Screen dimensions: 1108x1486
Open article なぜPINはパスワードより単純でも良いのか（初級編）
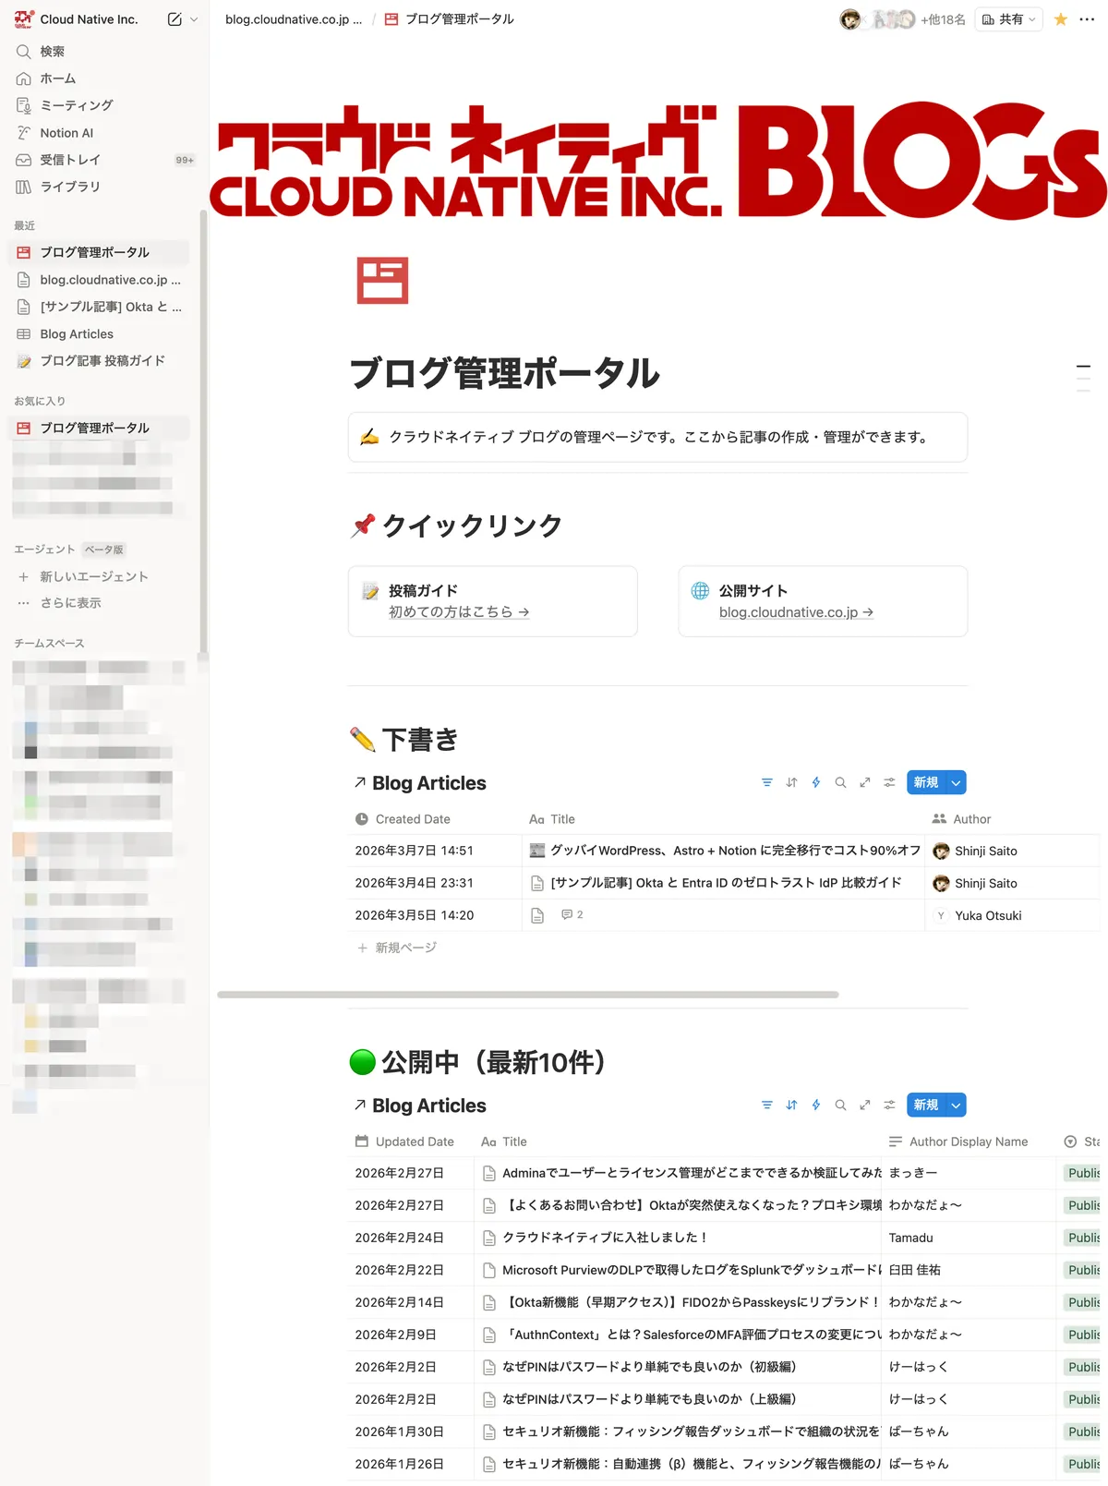tap(649, 1367)
